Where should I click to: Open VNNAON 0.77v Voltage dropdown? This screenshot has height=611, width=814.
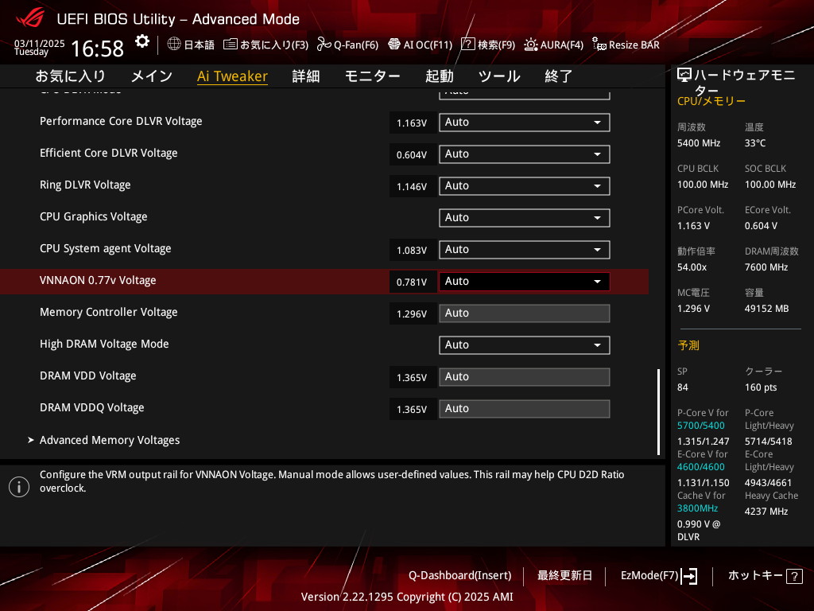tap(525, 281)
